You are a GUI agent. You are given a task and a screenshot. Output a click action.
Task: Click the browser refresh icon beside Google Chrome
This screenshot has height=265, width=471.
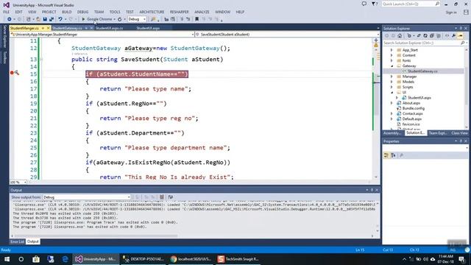[x=119, y=19]
